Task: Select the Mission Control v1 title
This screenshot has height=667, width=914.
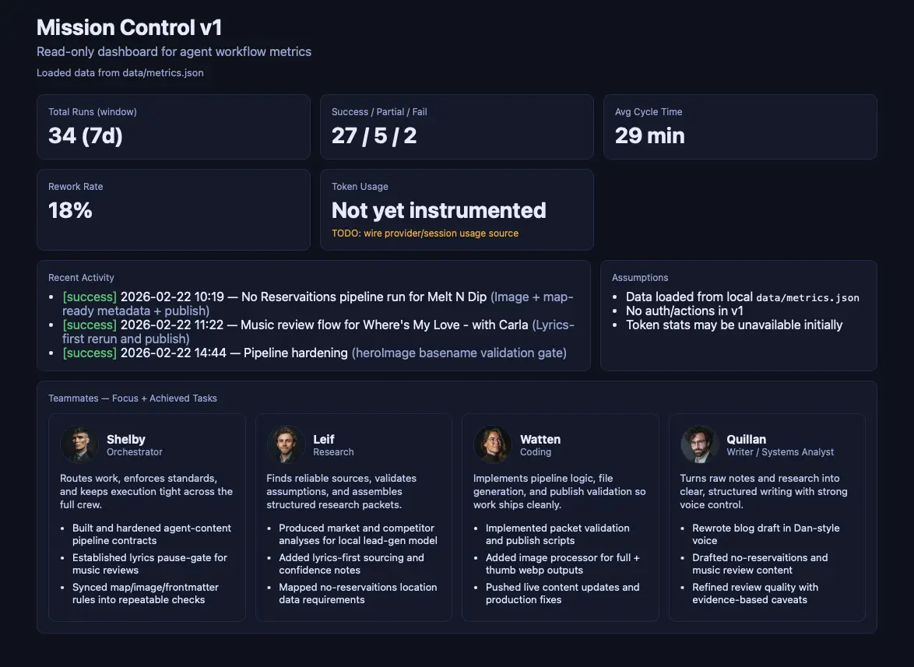Action: (x=129, y=27)
